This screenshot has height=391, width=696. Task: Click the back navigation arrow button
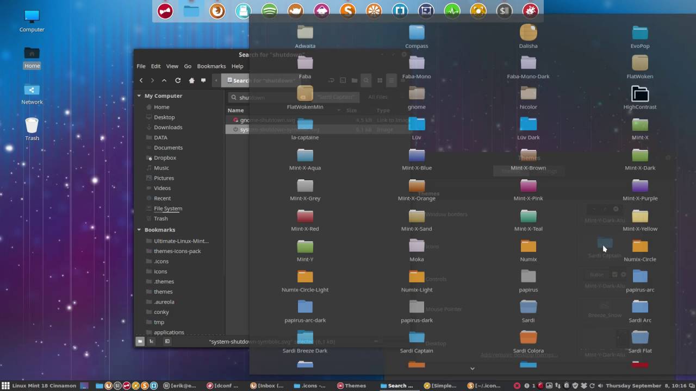point(141,80)
